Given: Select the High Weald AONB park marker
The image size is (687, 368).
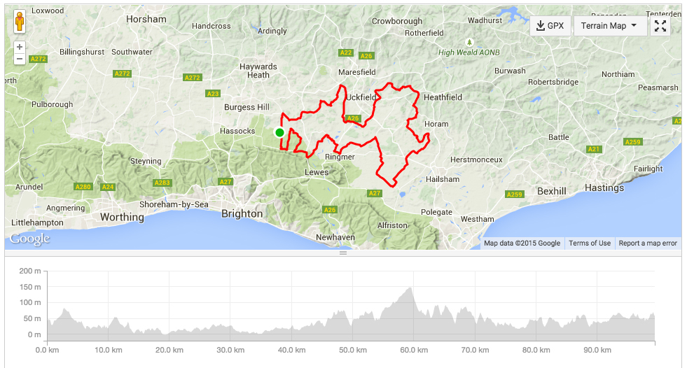Looking at the screenshot, I should [469, 42].
